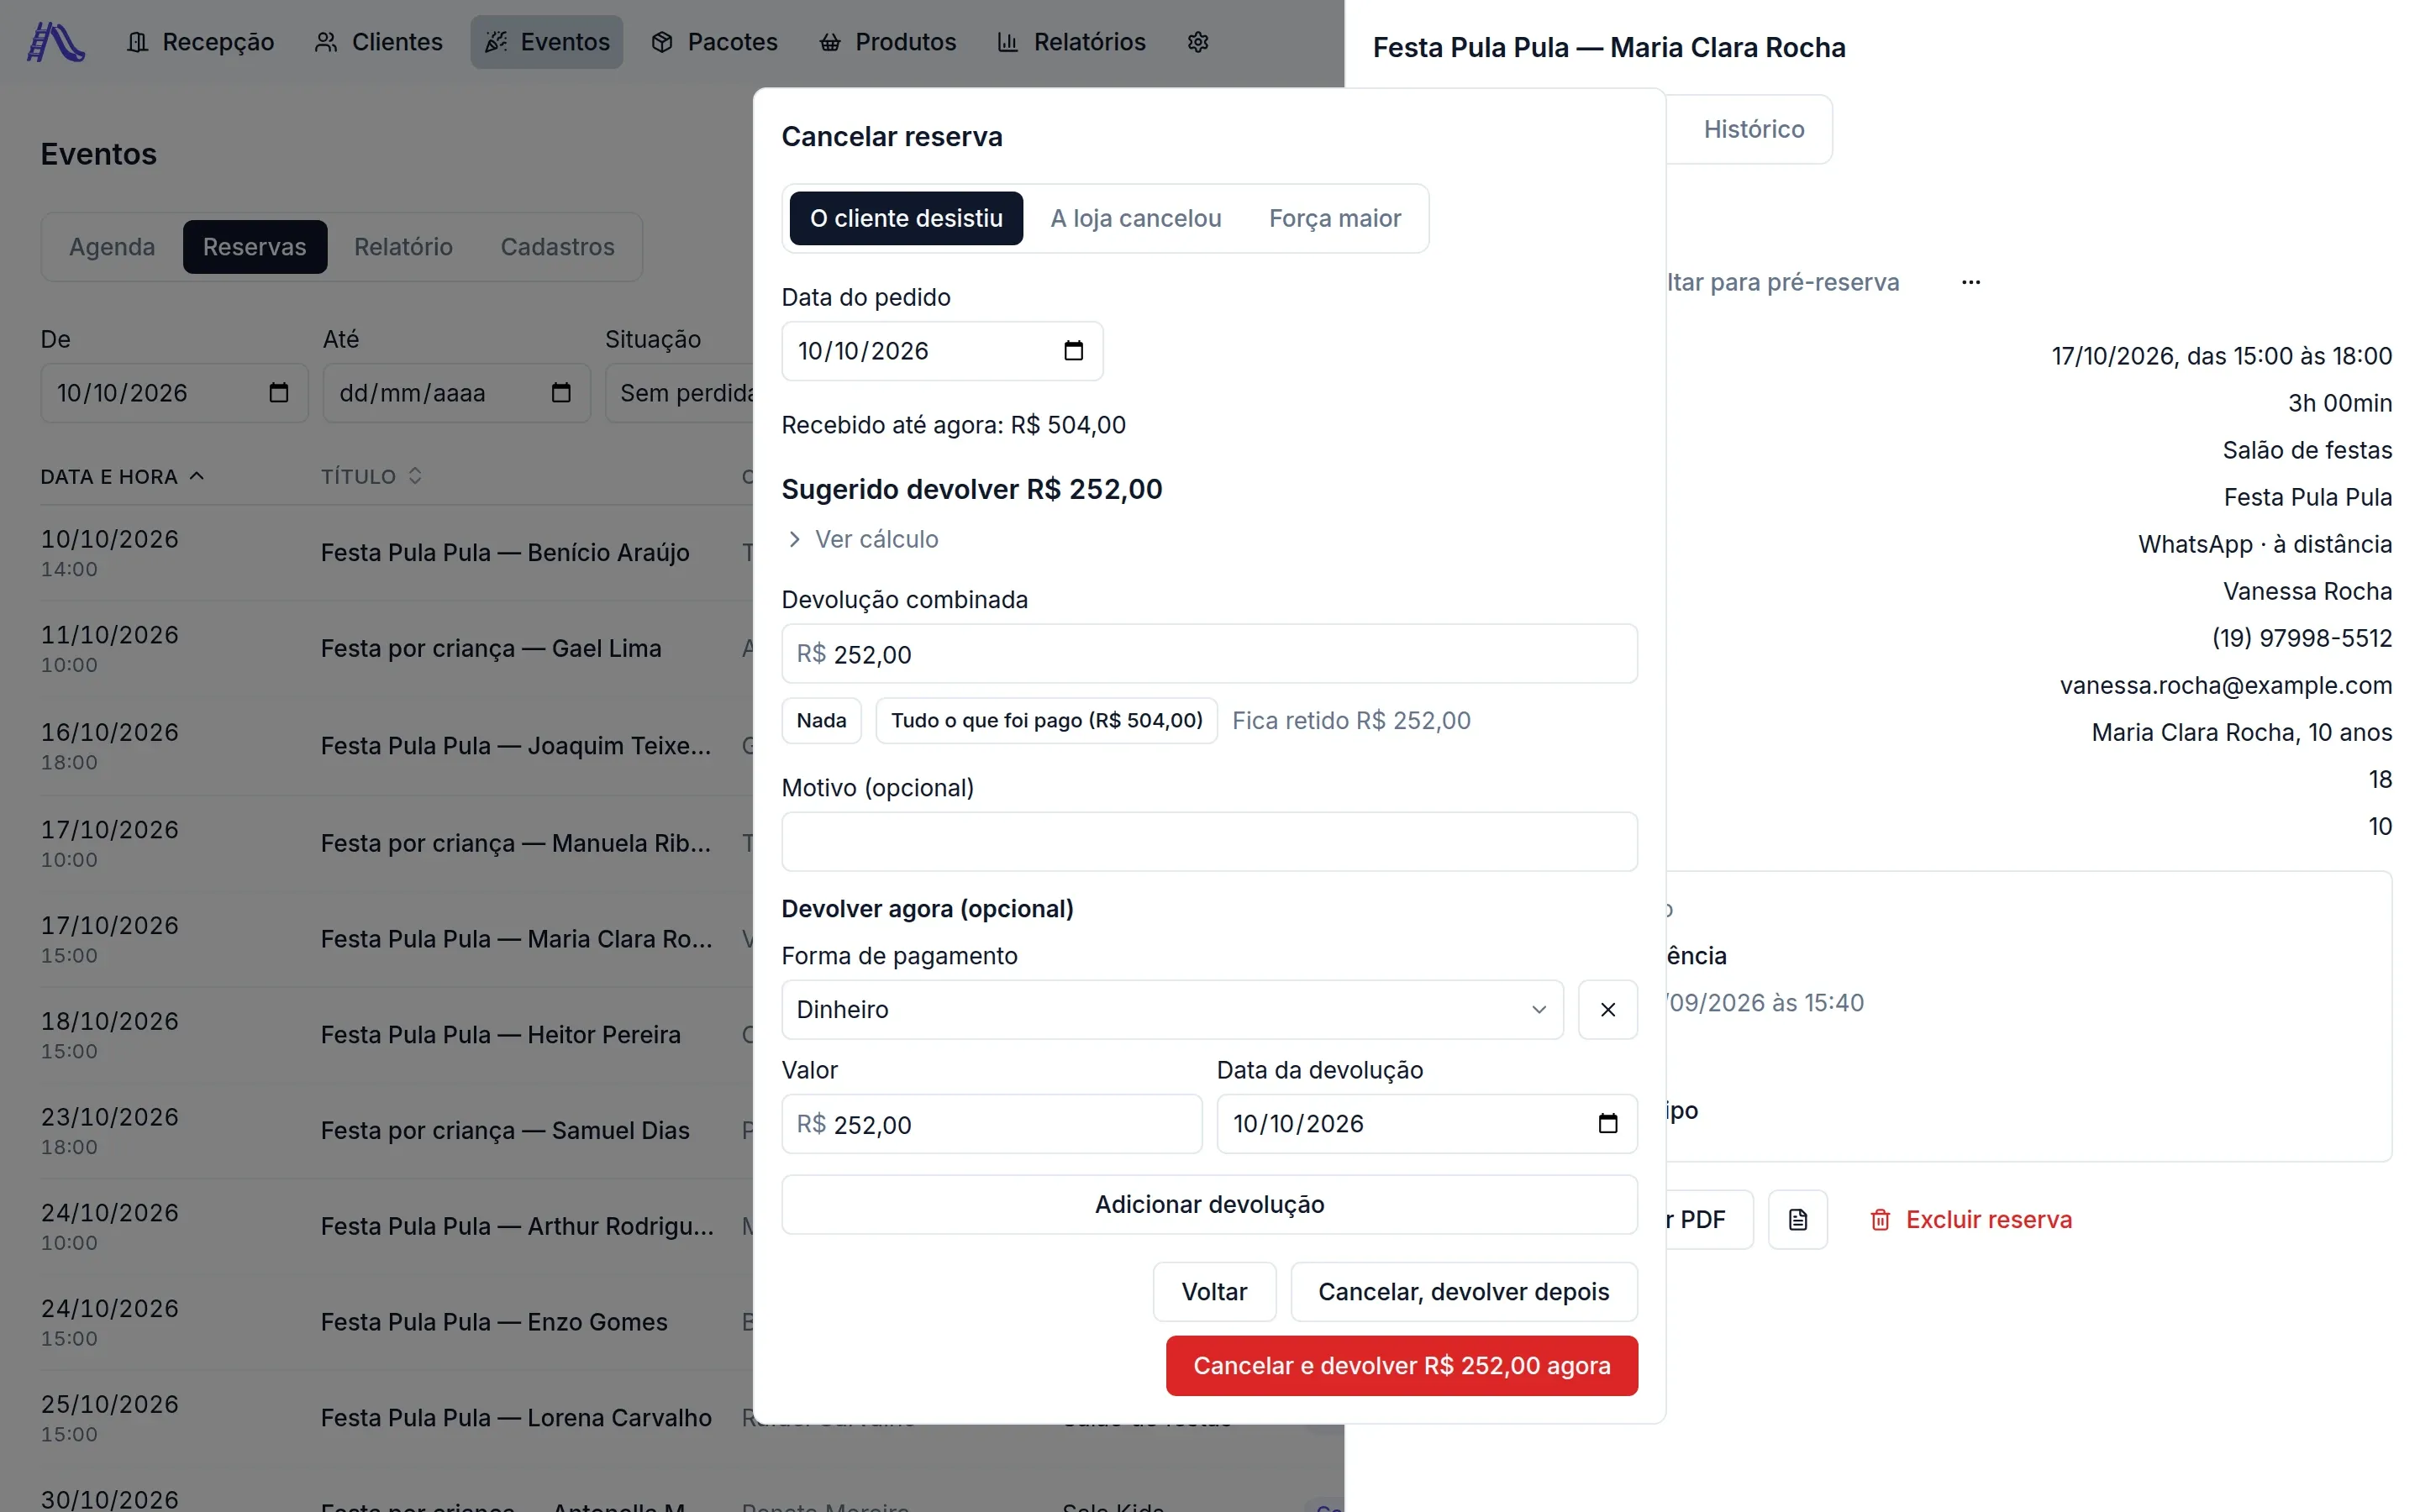Image resolution: width=2420 pixels, height=1512 pixels.
Task: Focus the Devolução combinada amount field
Action: click(x=1209, y=654)
